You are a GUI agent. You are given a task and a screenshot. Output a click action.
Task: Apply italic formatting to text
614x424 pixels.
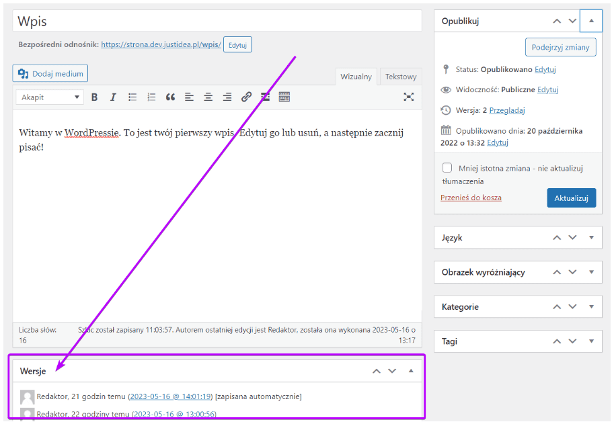(113, 97)
